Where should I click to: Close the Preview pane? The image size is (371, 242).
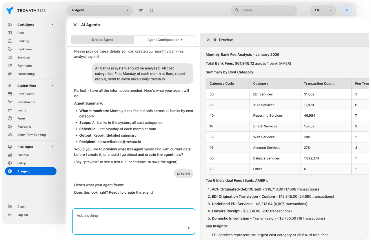pyautogui.click(x=208, y=40)
